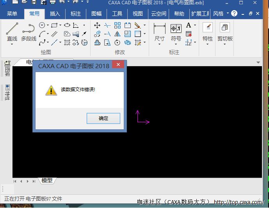269x208 pixels.
Task: Expand the document tab list arrow
Action: click(x=258, y=62)
